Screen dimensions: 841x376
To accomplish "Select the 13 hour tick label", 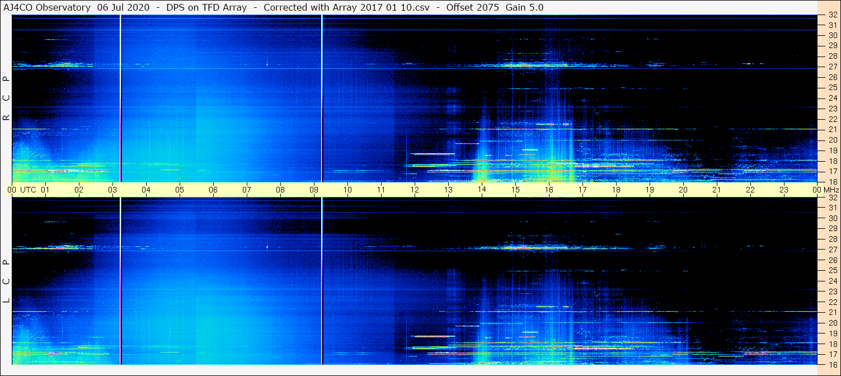I will pyautogui.click(x=448, y=190).
